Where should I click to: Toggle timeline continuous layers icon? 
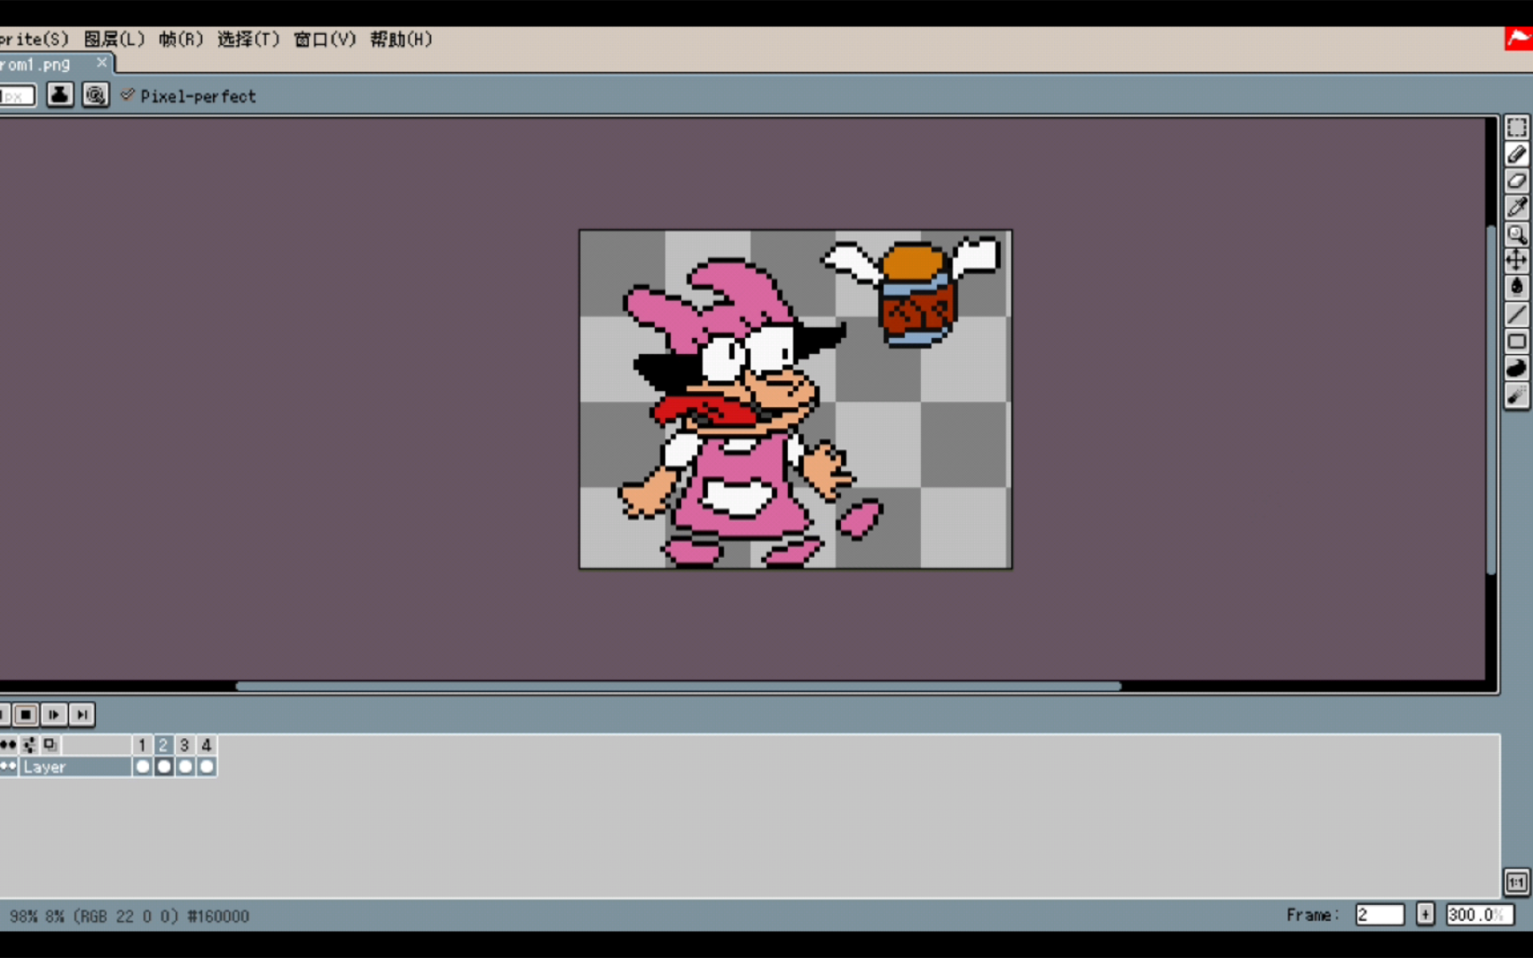coord(29,744)
